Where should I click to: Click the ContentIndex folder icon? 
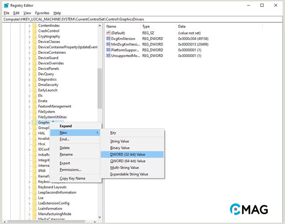[35, 26]
